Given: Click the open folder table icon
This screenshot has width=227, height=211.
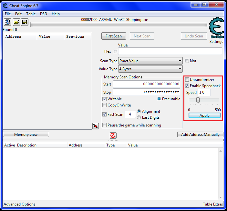Looking at the screenshot, I should 16,22.
